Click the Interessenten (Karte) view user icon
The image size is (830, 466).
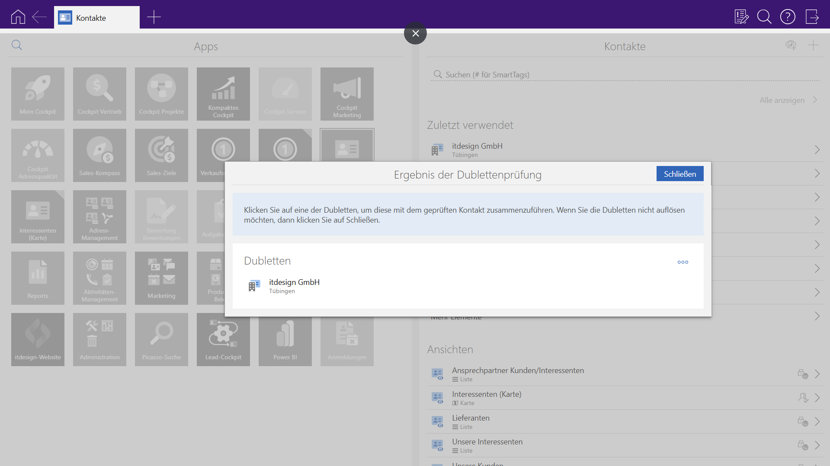click(x=803, y=398)
